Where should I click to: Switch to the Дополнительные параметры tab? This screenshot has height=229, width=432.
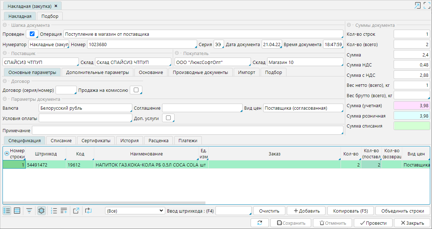98,72
